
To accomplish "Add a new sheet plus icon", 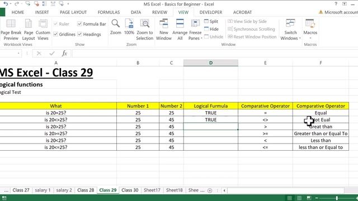I will click(210, 190).
